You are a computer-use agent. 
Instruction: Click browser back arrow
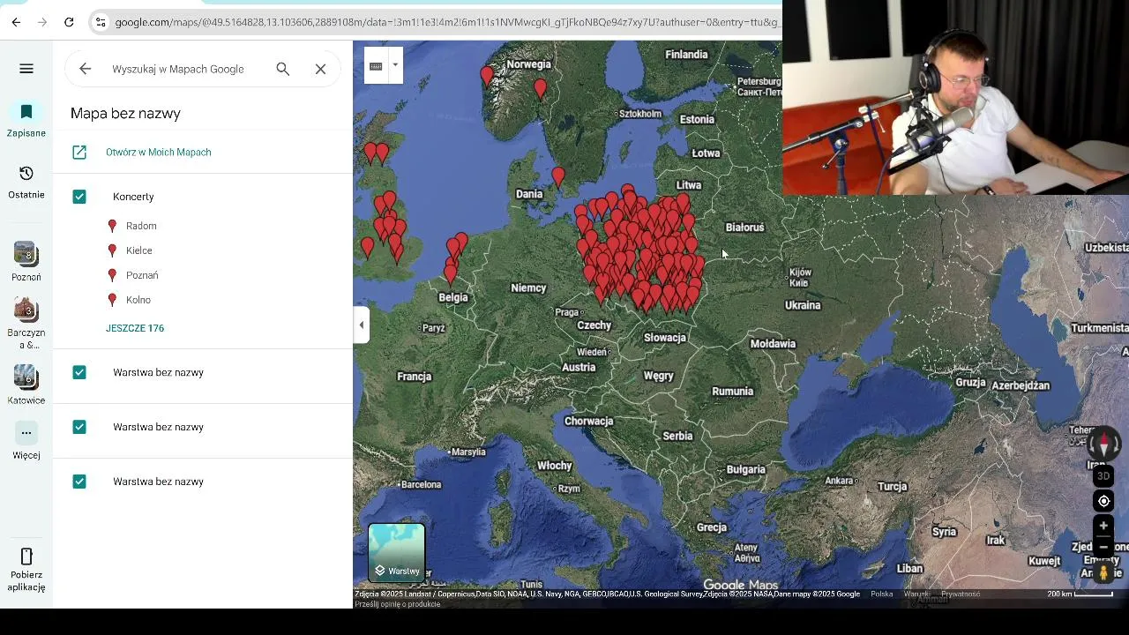pyautogui.click(x=16, y=22)
